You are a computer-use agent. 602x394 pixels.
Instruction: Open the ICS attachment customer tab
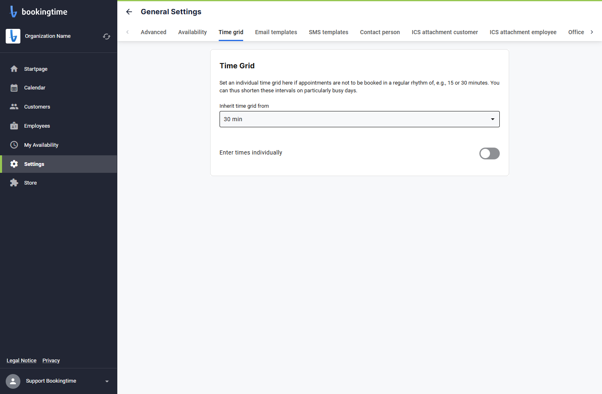tap(445, 32)
